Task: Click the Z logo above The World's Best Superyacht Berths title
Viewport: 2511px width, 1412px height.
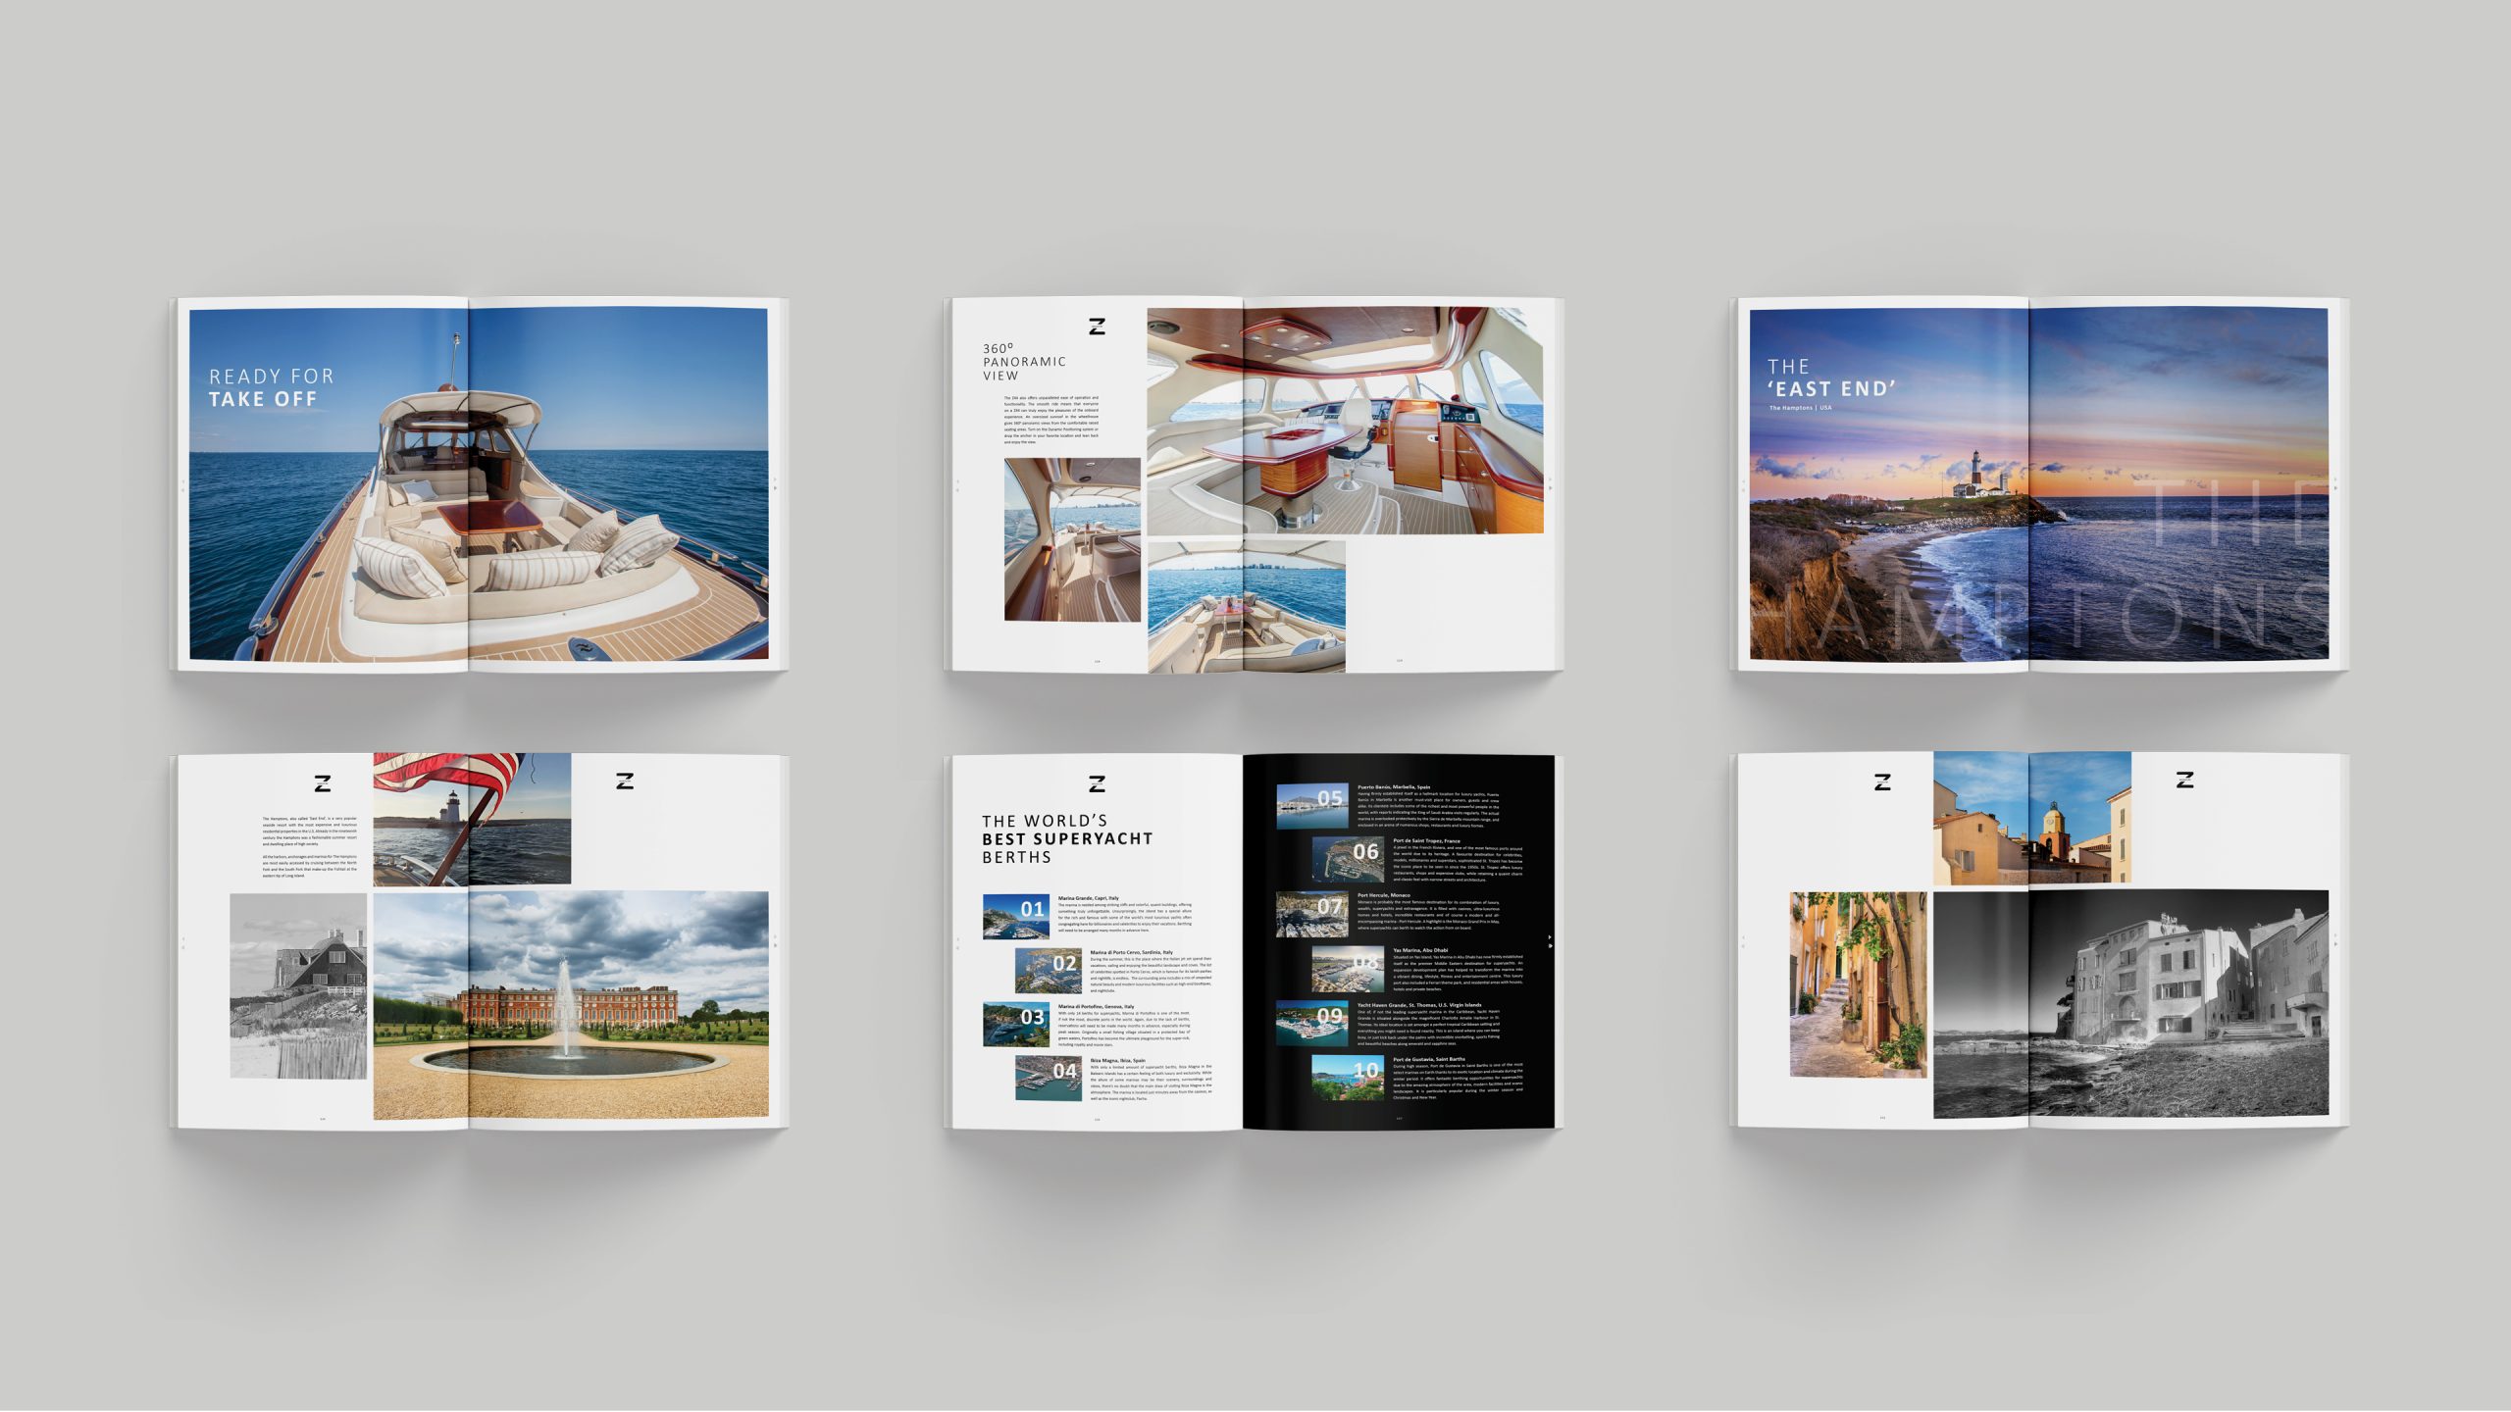Action: (x=1097, y=783)
